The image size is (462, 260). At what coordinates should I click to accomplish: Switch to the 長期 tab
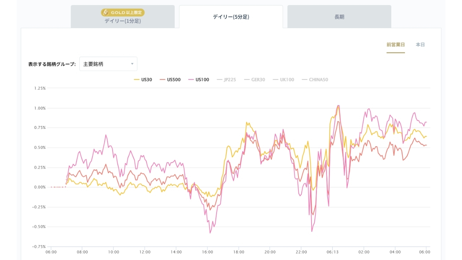point(339,17)
